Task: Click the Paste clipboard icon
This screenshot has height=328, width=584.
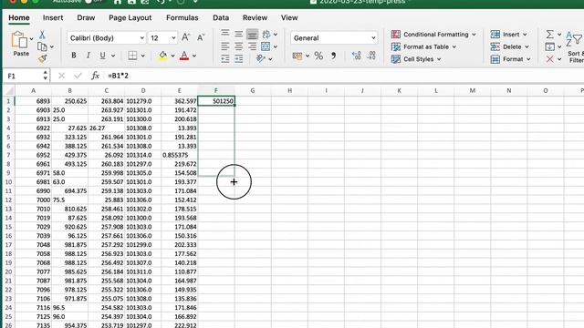Action: click(19, 40)
